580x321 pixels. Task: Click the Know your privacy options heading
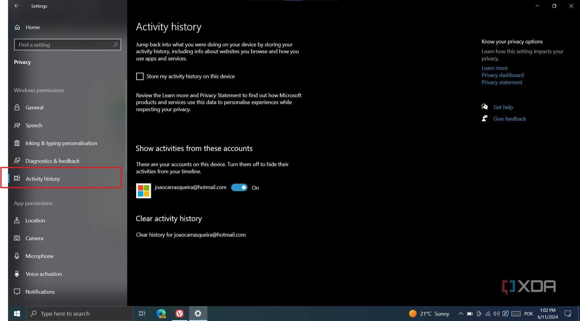tap(512, 42)
